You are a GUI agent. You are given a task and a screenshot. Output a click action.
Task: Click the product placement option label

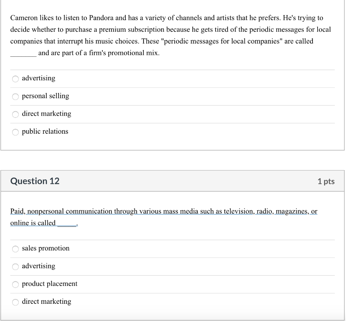pos(49,284)
